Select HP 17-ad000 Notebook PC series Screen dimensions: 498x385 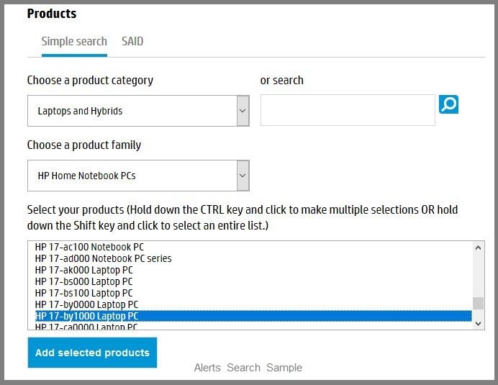253,258
